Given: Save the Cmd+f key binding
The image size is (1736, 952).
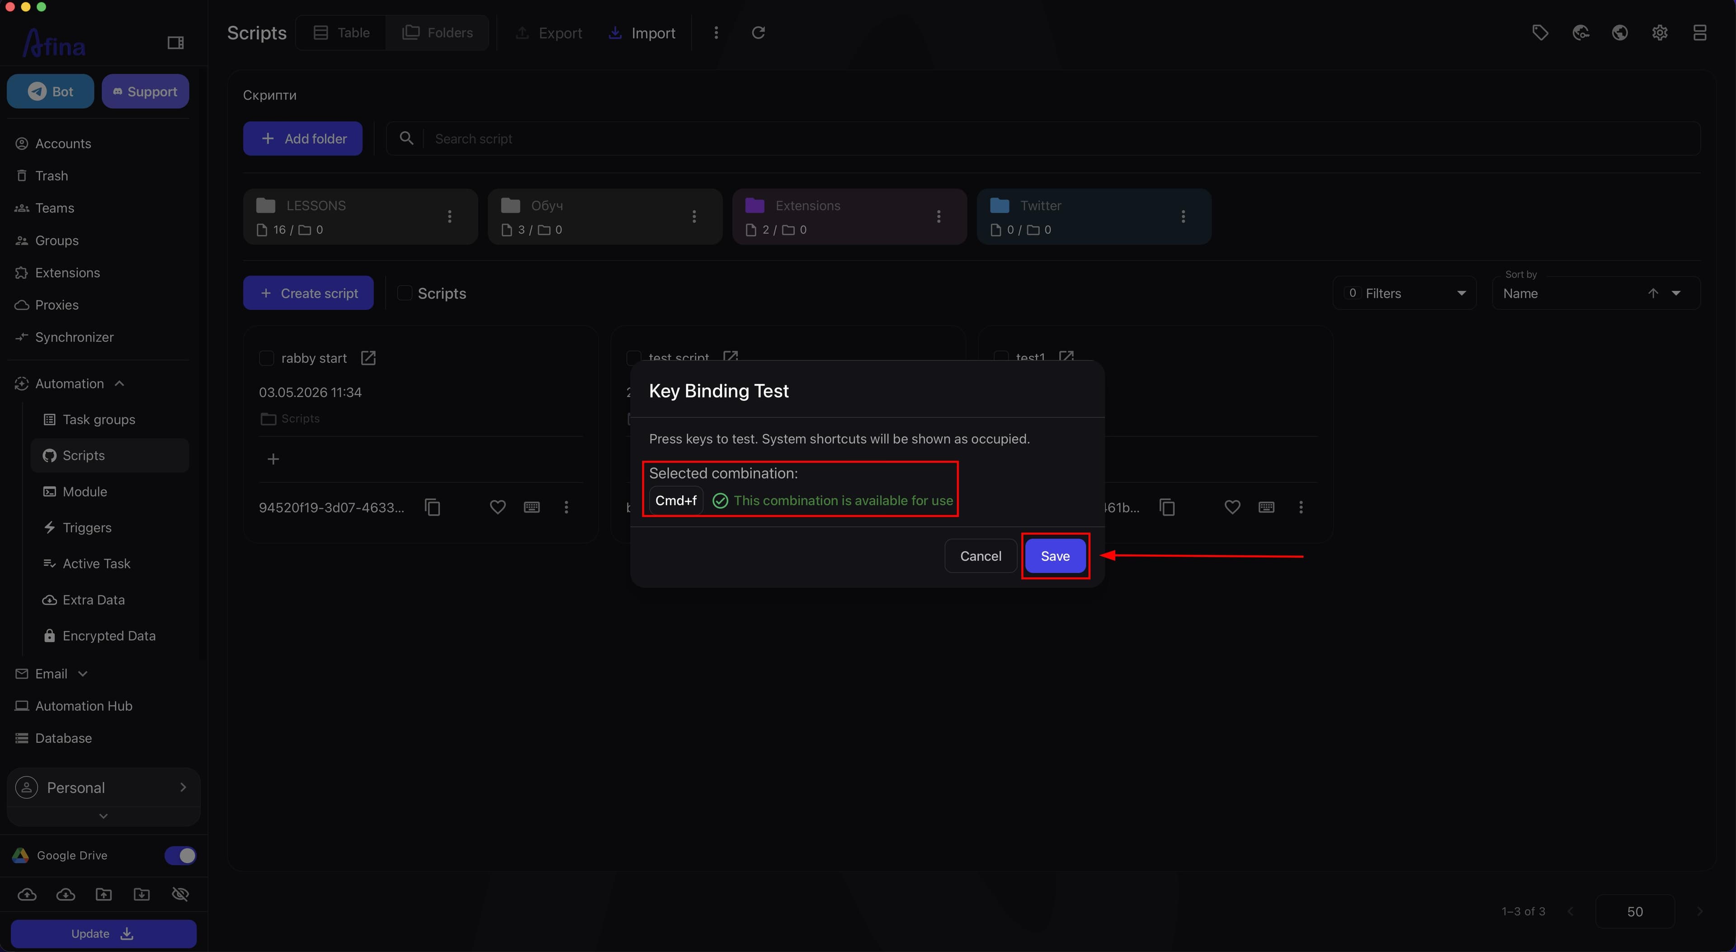Looking at the screenshot, I should click(x=1055, y=556).
